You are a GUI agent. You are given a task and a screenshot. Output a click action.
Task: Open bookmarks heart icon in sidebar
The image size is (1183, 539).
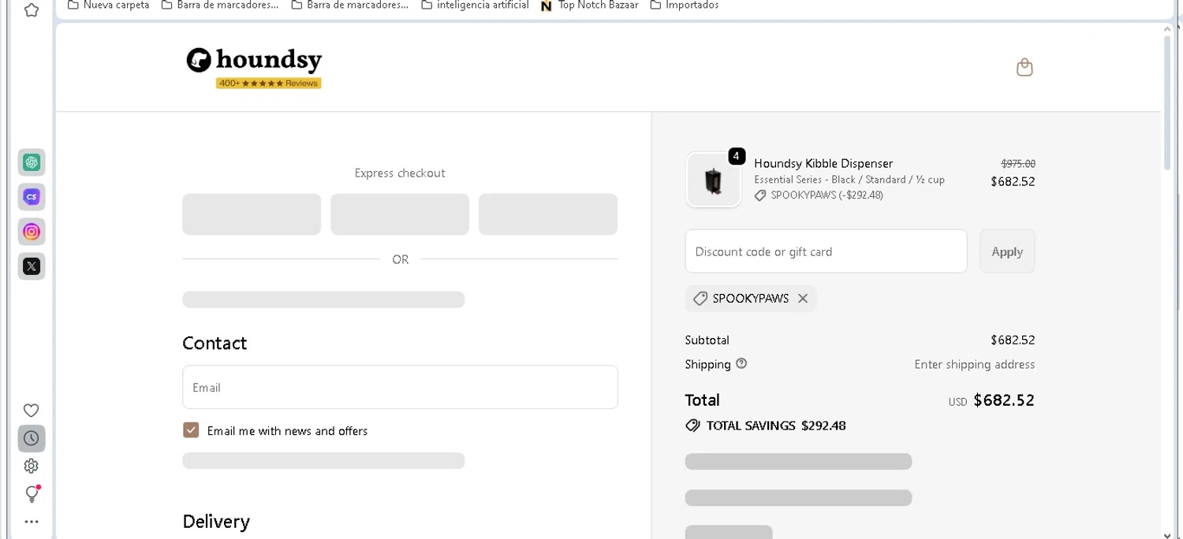[32, 411]
